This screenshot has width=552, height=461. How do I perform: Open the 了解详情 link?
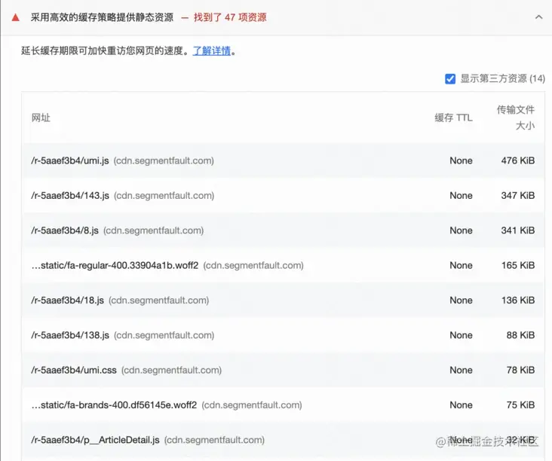click(x=212, y=51)
